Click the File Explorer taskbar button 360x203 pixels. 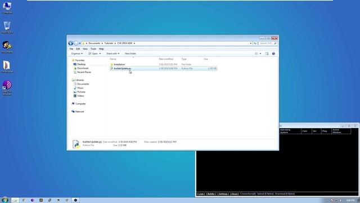pyautogui.click(x=15, y=200)
